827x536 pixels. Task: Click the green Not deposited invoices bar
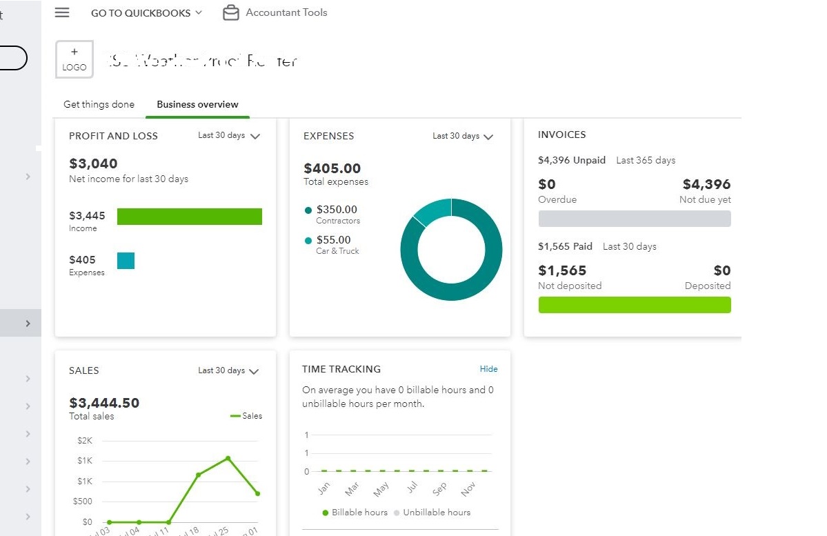click(634, 305)
